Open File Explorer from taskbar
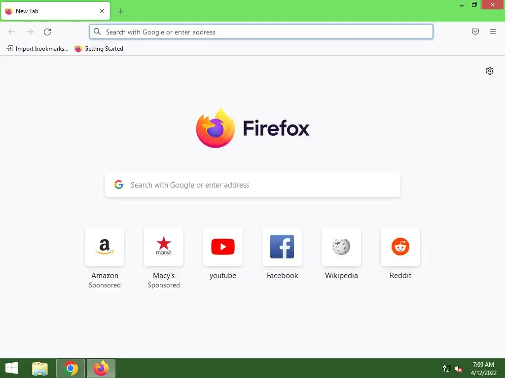Image resolution: width=505 pixels, height=378 pixels. 40,368
